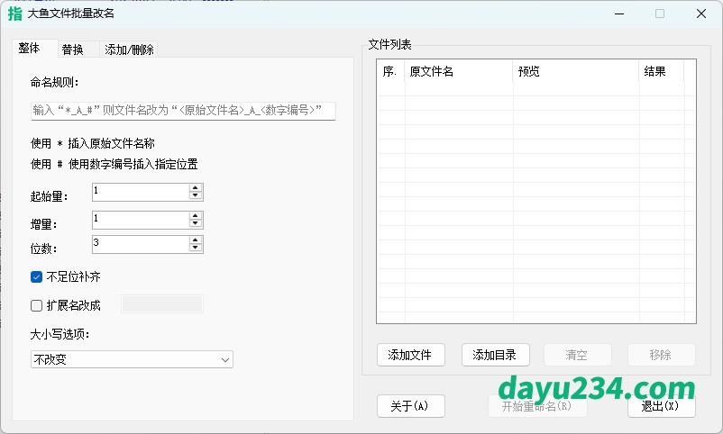Screen dimensions: 723x434
Task: Uncheck the 不足位补齐 checkbox
Action: pos(37,276)
